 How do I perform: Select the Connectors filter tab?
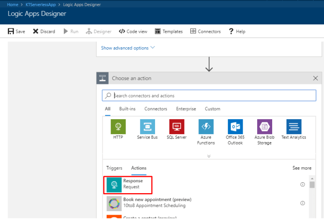(x=156, y=109)
